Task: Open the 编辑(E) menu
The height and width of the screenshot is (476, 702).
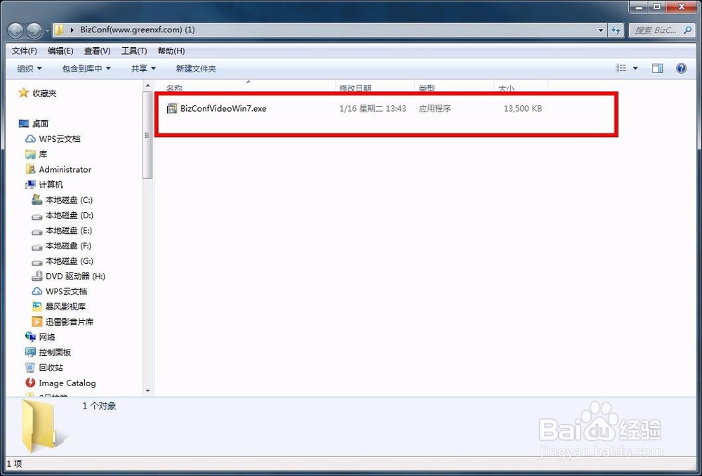Action: point(60,51)
